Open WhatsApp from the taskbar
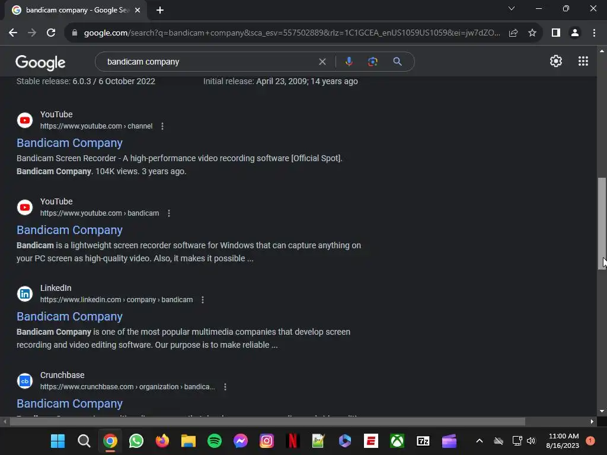The height and width of the screenshot is (455, 607). pos(136,441)
